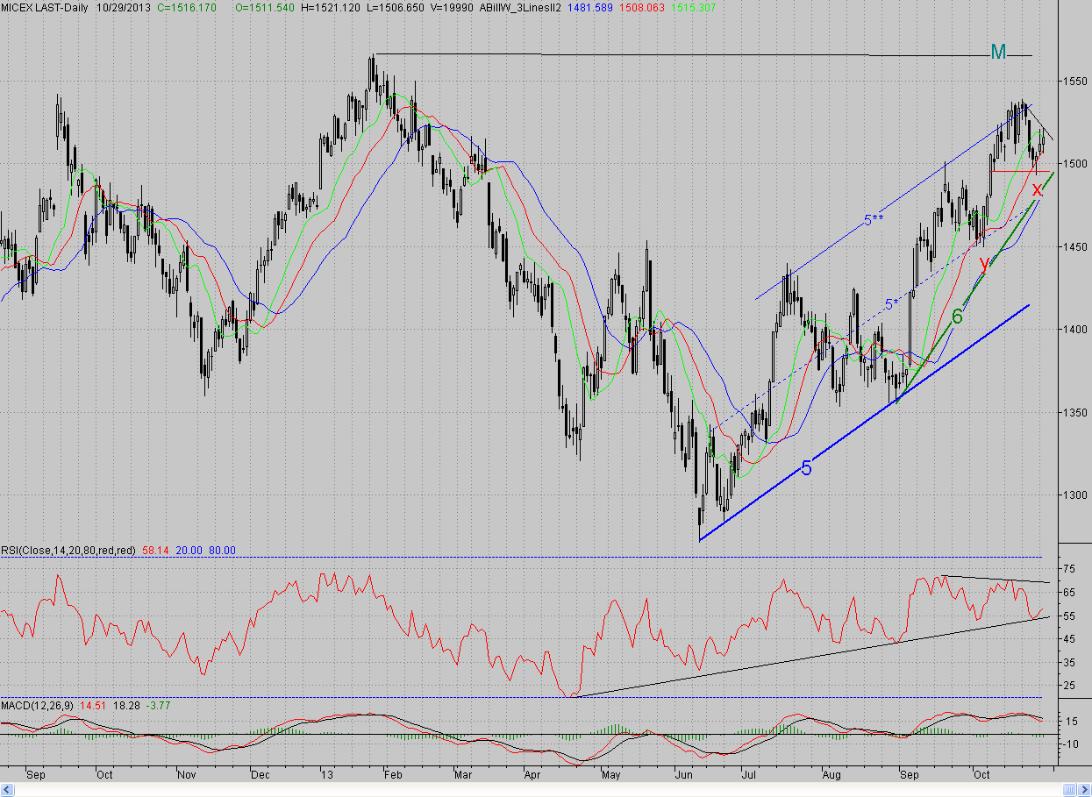Click the "1500" price axis label
The width and height of the screenshot is (1092, 797).
(1074, 164)
